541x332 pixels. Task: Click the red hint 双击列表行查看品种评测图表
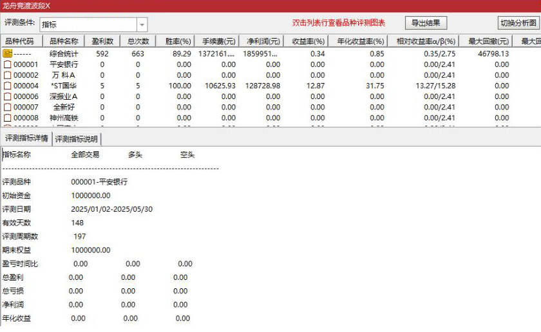pyautogui.click(x=339, y=23)
